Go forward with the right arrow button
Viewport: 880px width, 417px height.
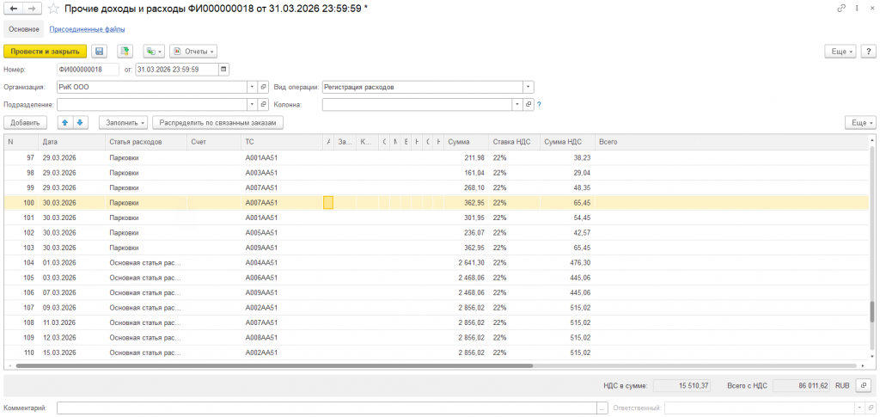[33, 9]
